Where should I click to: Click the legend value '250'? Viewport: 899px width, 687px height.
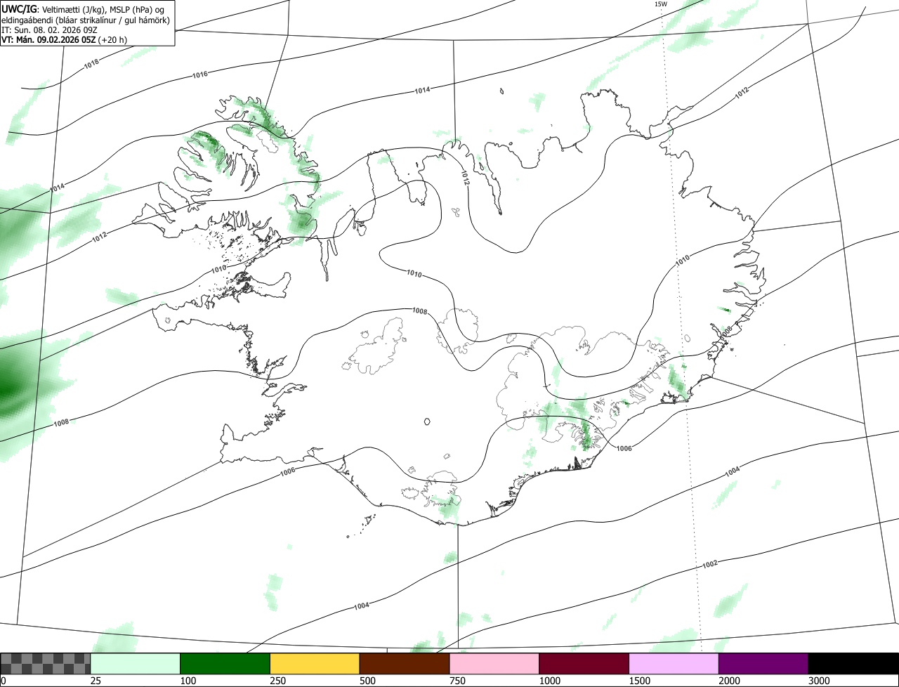[x=277, y=681]
